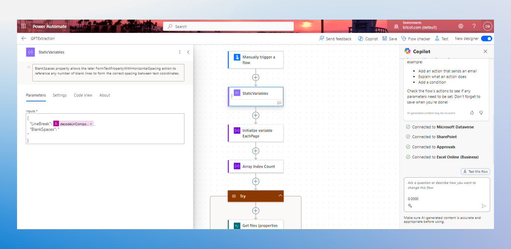Click the search box in header
This screenshot has height=249, width=511.
click(228, 26)
